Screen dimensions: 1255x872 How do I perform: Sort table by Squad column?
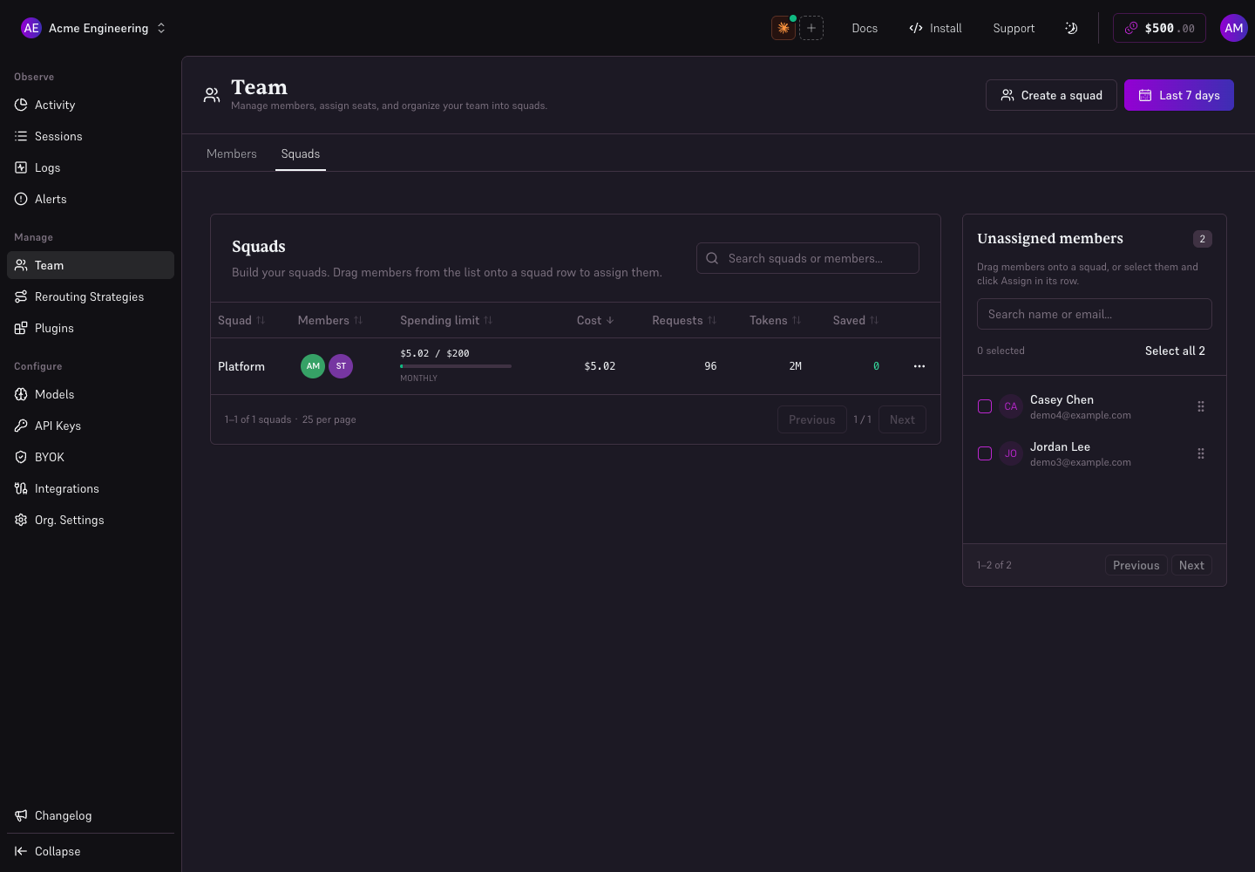coord(241,320)
